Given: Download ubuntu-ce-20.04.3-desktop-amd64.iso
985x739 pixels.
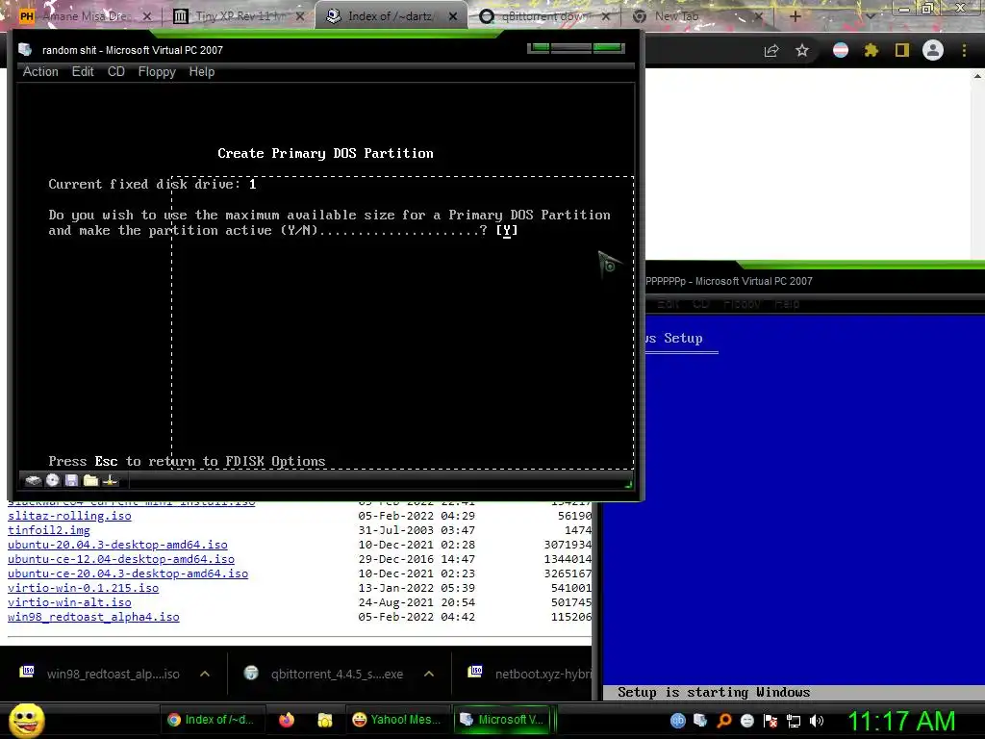Looking at the screenshot, I should click(128, 573).
